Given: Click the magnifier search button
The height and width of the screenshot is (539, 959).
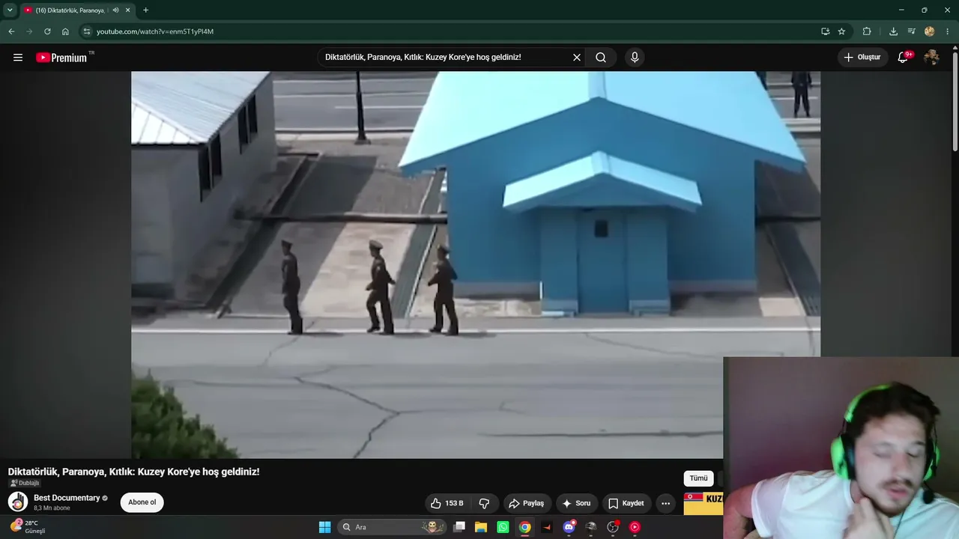Looking at the screenshot, I should click(x=601, y=58).
